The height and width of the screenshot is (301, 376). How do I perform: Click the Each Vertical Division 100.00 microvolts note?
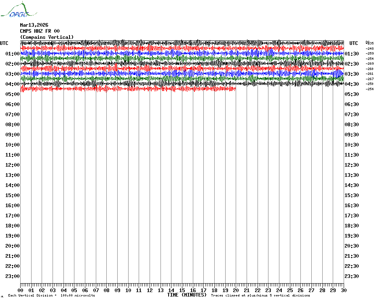[x=52, y=295]
